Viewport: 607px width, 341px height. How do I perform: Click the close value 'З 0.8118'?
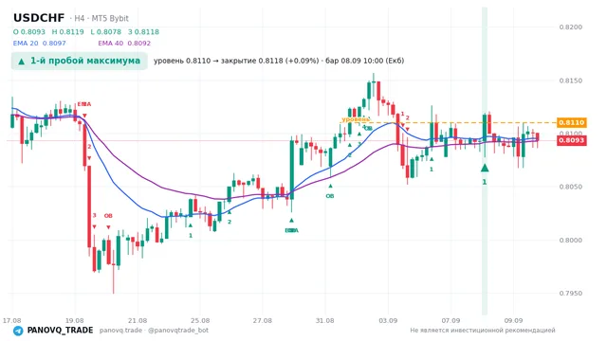[143, 31]
